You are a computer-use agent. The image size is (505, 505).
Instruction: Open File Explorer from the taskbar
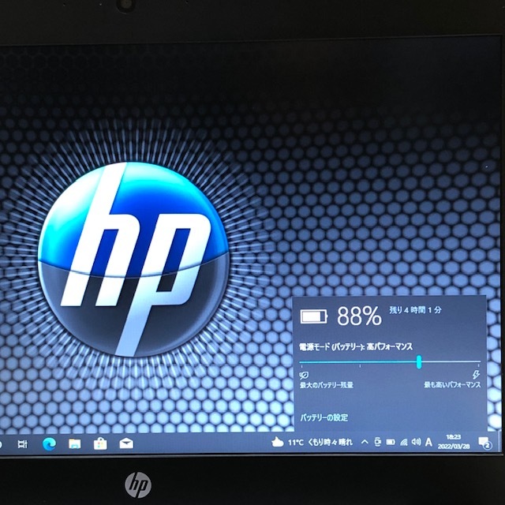pyautogui.click(x=75, y=444)
